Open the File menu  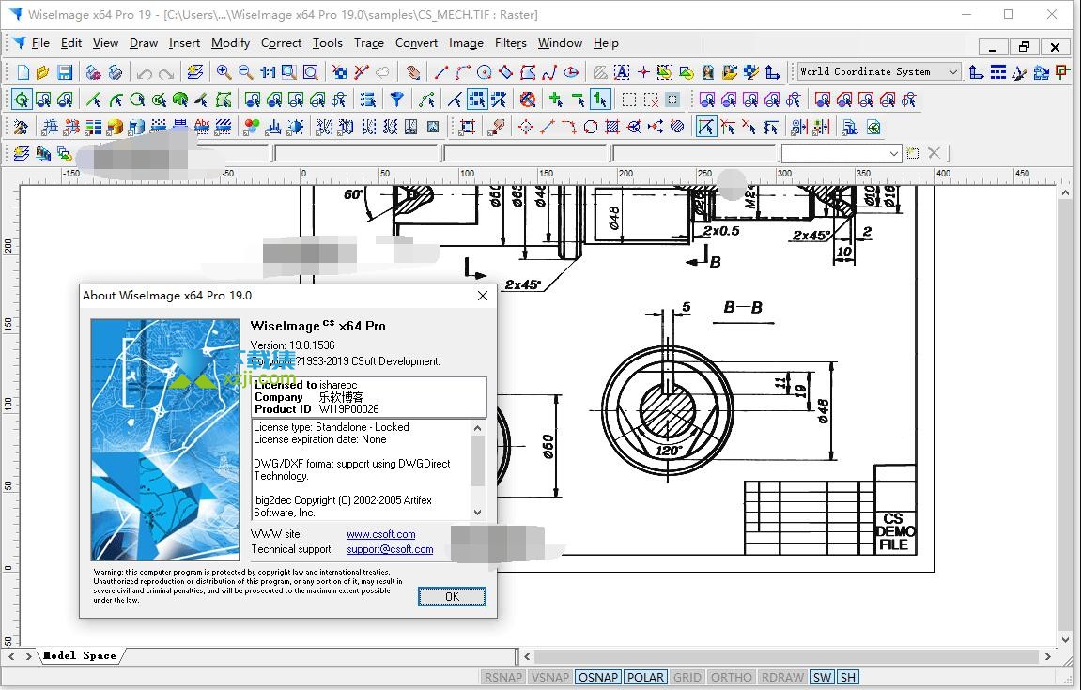(x=40, y=43)
